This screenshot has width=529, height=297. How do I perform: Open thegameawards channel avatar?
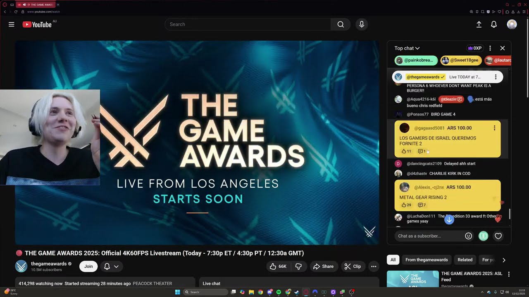(x=21, y=266)
